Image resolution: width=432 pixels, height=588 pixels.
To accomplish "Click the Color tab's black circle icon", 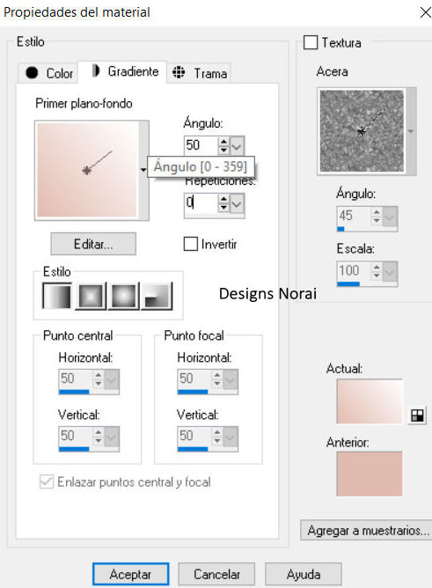I will [32, 72].
